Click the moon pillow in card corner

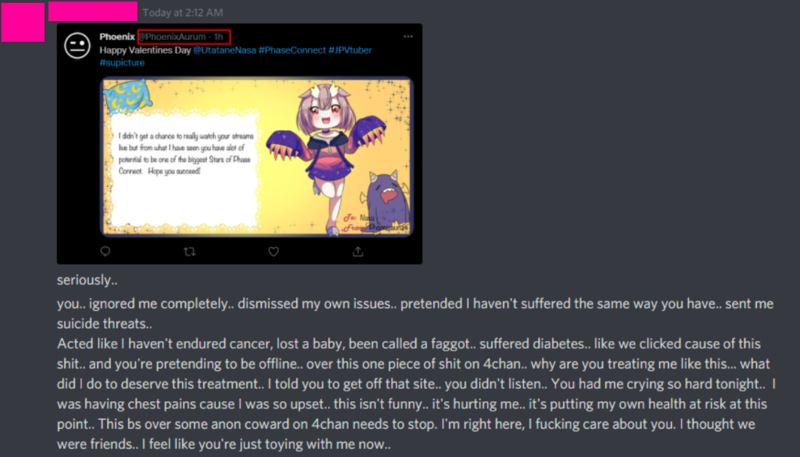click(127, 96)
